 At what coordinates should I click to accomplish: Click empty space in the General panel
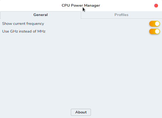click(80, 69)
